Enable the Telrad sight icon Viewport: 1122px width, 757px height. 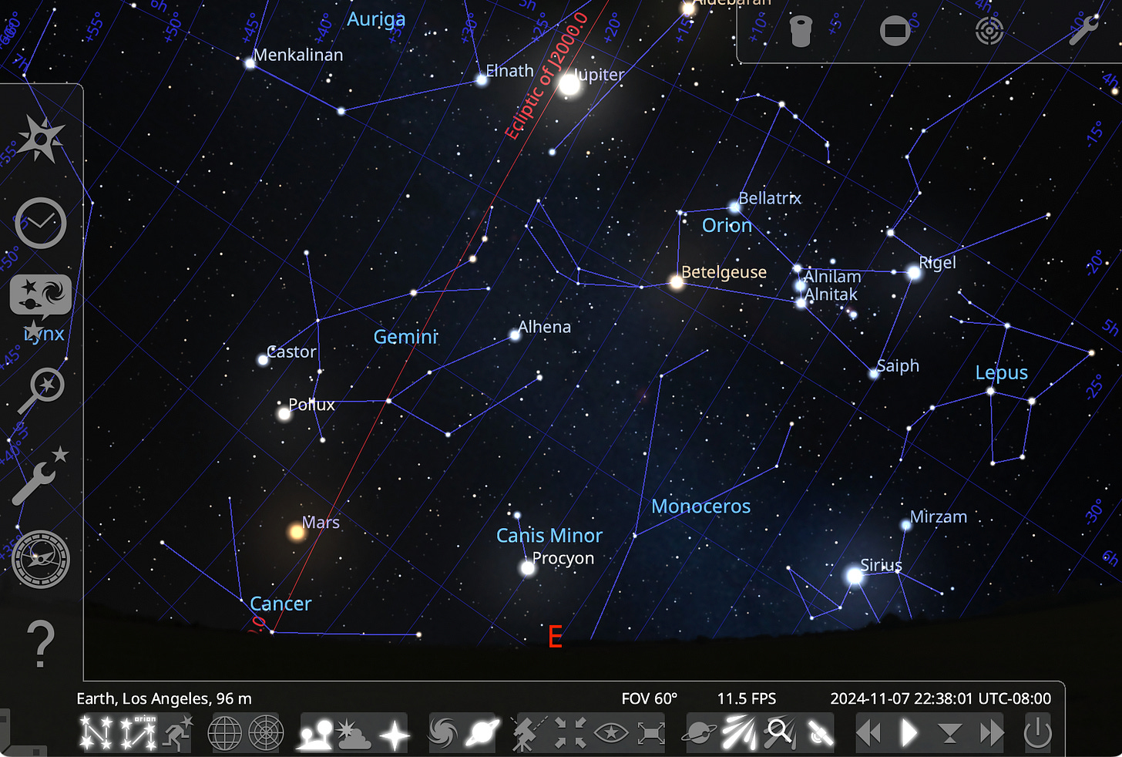click(x=989, y=31)
